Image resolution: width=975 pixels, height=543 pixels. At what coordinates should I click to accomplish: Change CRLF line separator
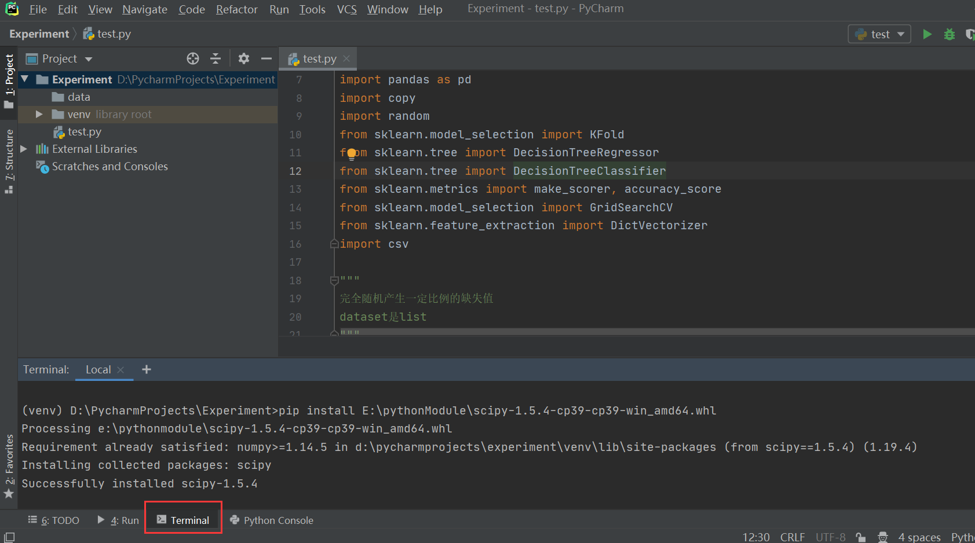coord(793,537)
